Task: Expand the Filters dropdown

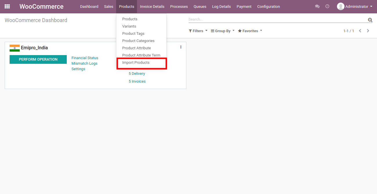Action: tap(198, 31)
